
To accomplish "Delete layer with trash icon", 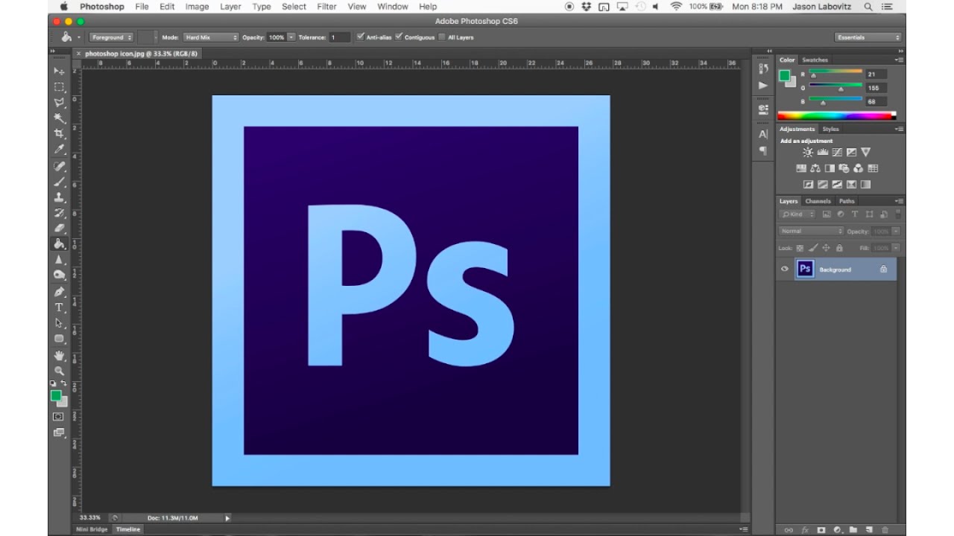I will point(885,530).
